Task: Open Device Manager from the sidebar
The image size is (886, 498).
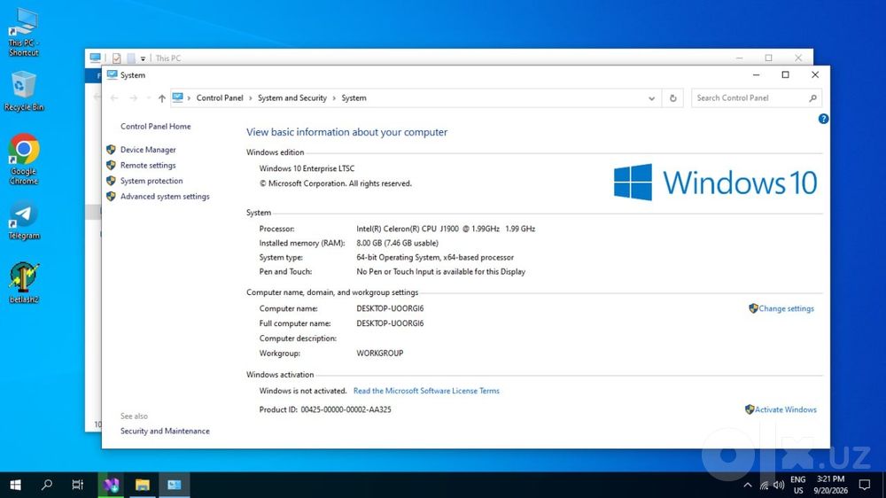Action: pyautogui.click(x=148, y=150)
